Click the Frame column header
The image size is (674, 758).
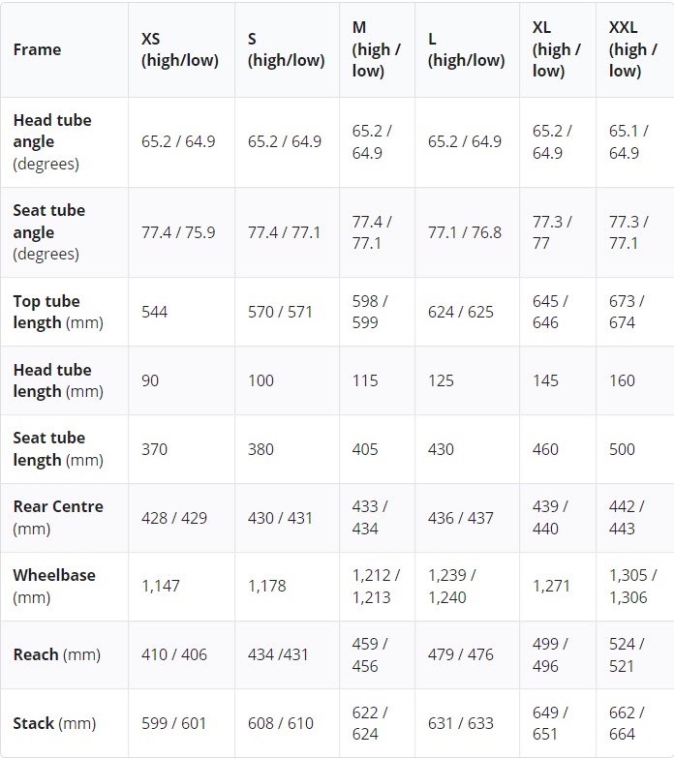(x=37, y=49)
